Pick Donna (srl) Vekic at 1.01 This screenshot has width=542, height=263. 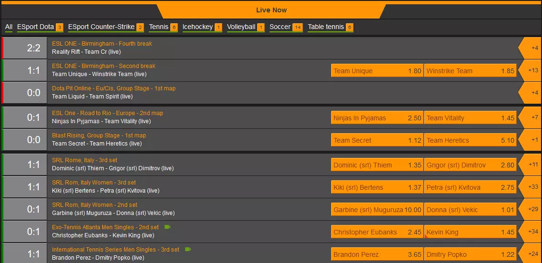470,210
